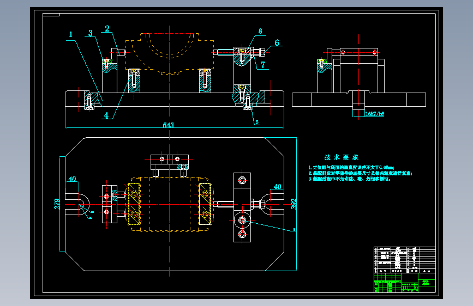Click part number label 1
This screenshot has height=306, width=473.
click(70, 34)
